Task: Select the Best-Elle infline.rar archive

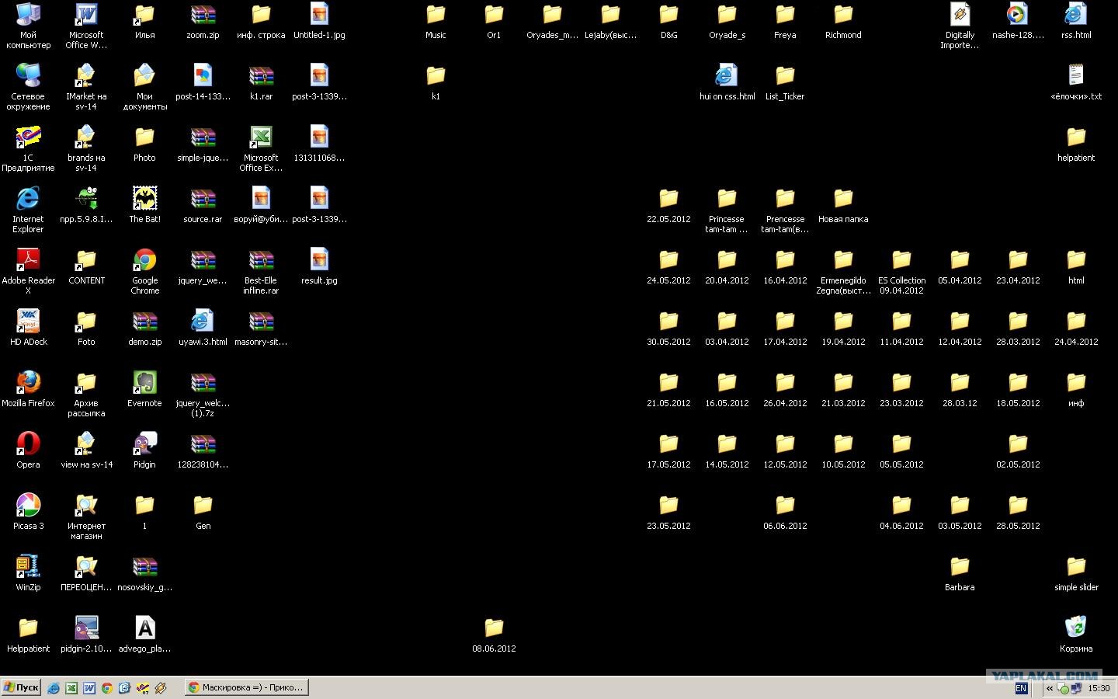Action: tap(261, 271)
